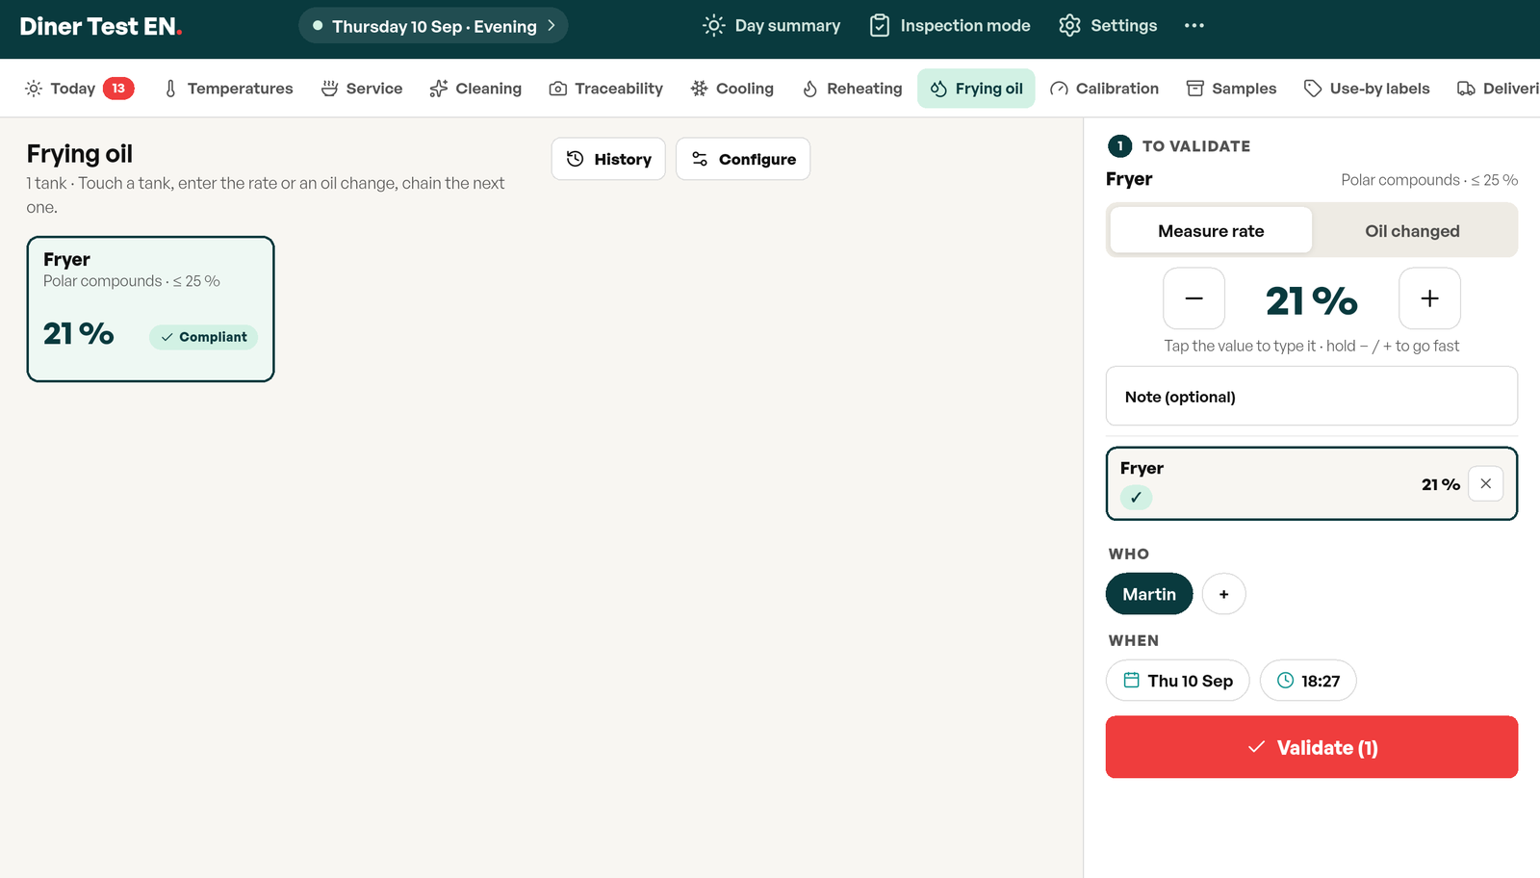Decrease the rate with minus button

(x=1193, y=298)
